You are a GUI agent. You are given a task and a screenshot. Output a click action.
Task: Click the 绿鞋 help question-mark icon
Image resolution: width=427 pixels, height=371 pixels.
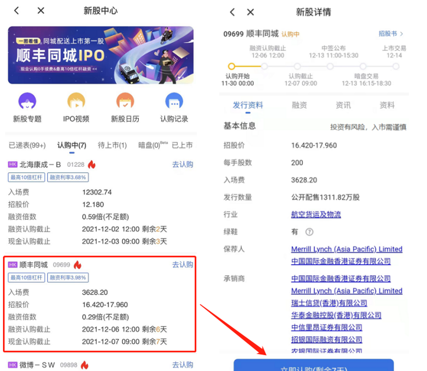tap(309, 232)
